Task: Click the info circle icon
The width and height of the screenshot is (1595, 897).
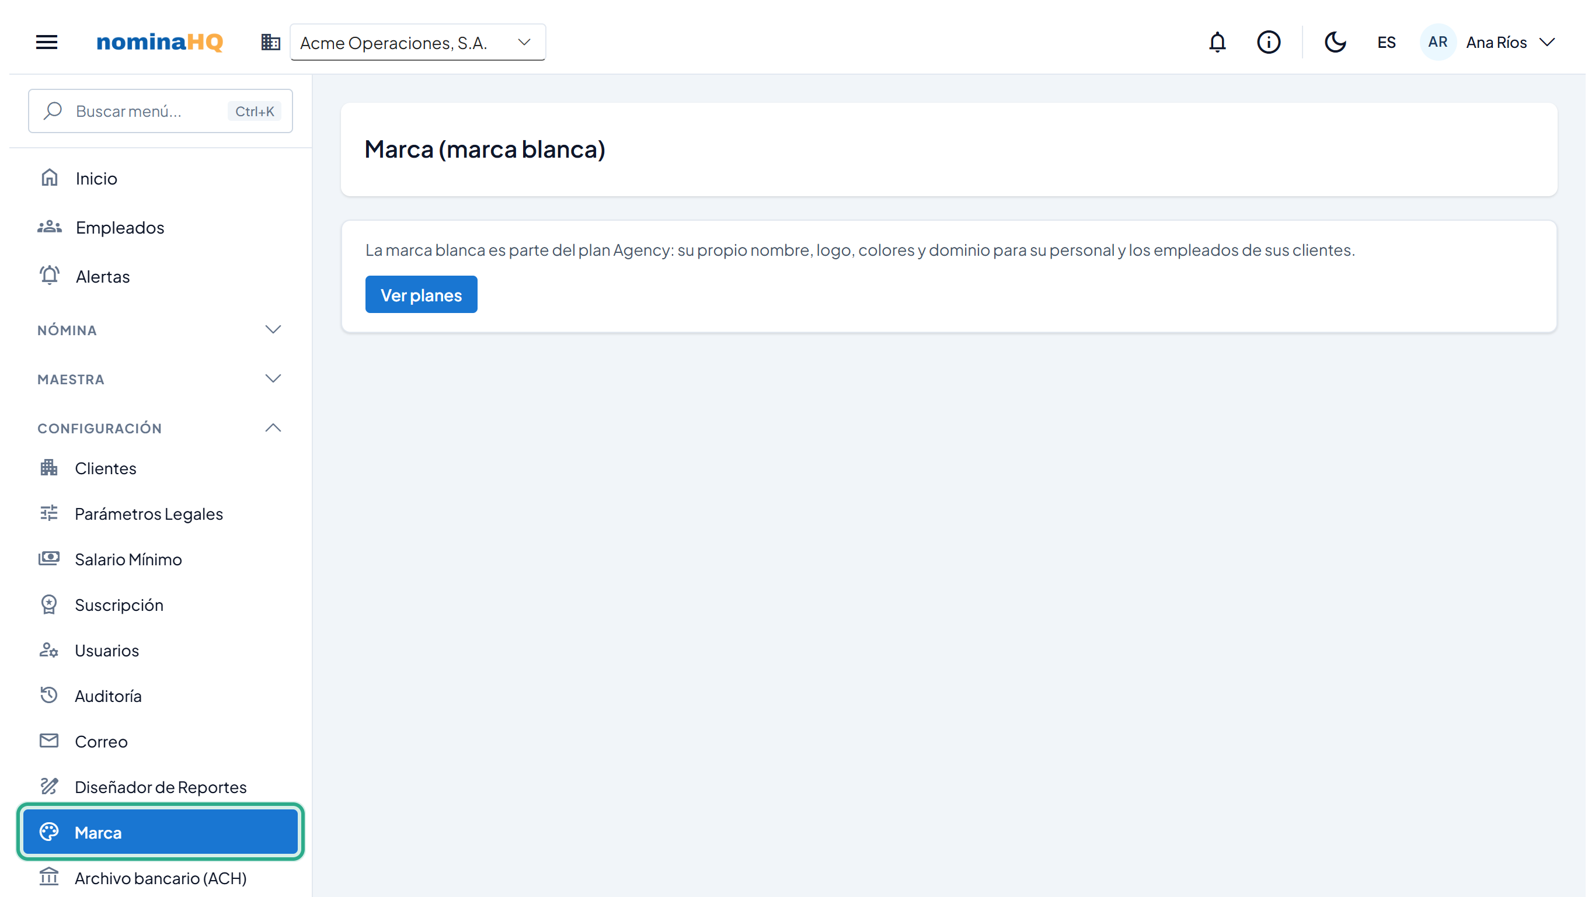Action: (1268, 42)
